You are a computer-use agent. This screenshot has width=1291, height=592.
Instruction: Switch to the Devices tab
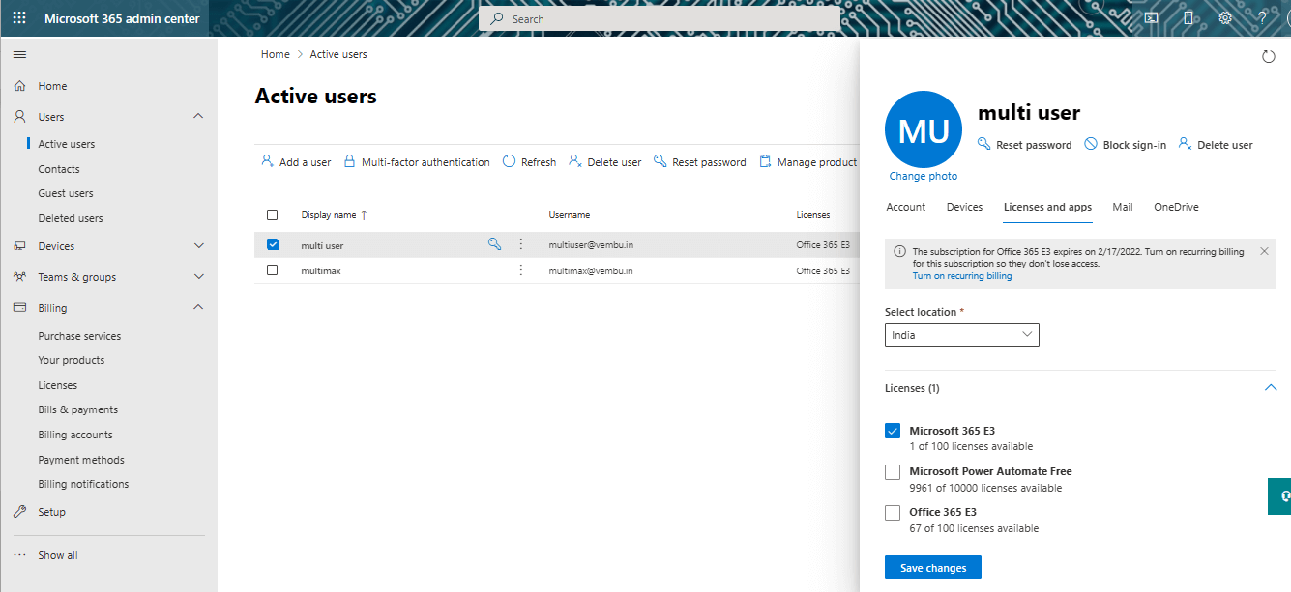tap(964, 207)
